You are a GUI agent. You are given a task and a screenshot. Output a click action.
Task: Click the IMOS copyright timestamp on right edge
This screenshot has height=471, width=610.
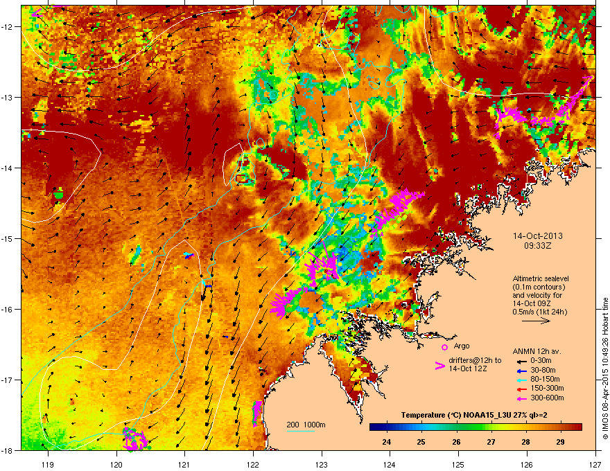click(605, 368)
